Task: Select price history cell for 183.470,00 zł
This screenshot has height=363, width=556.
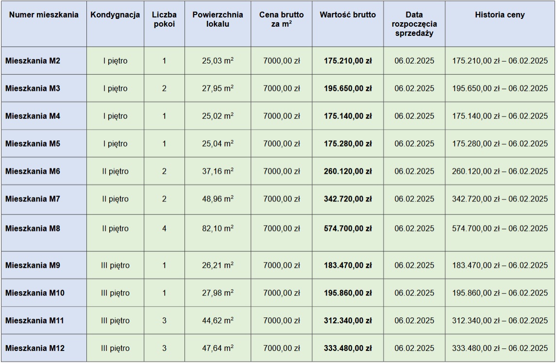Action: (500, 265)
